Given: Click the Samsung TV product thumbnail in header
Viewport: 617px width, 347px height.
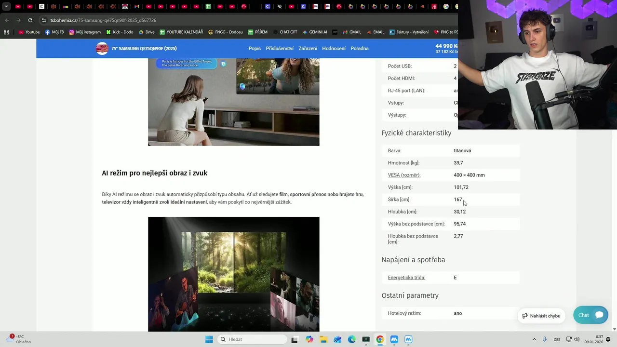Looking at the screenshot, I should tap(102, 48).
